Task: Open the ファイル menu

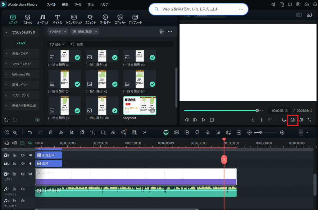Action: [x=51, y=5]
